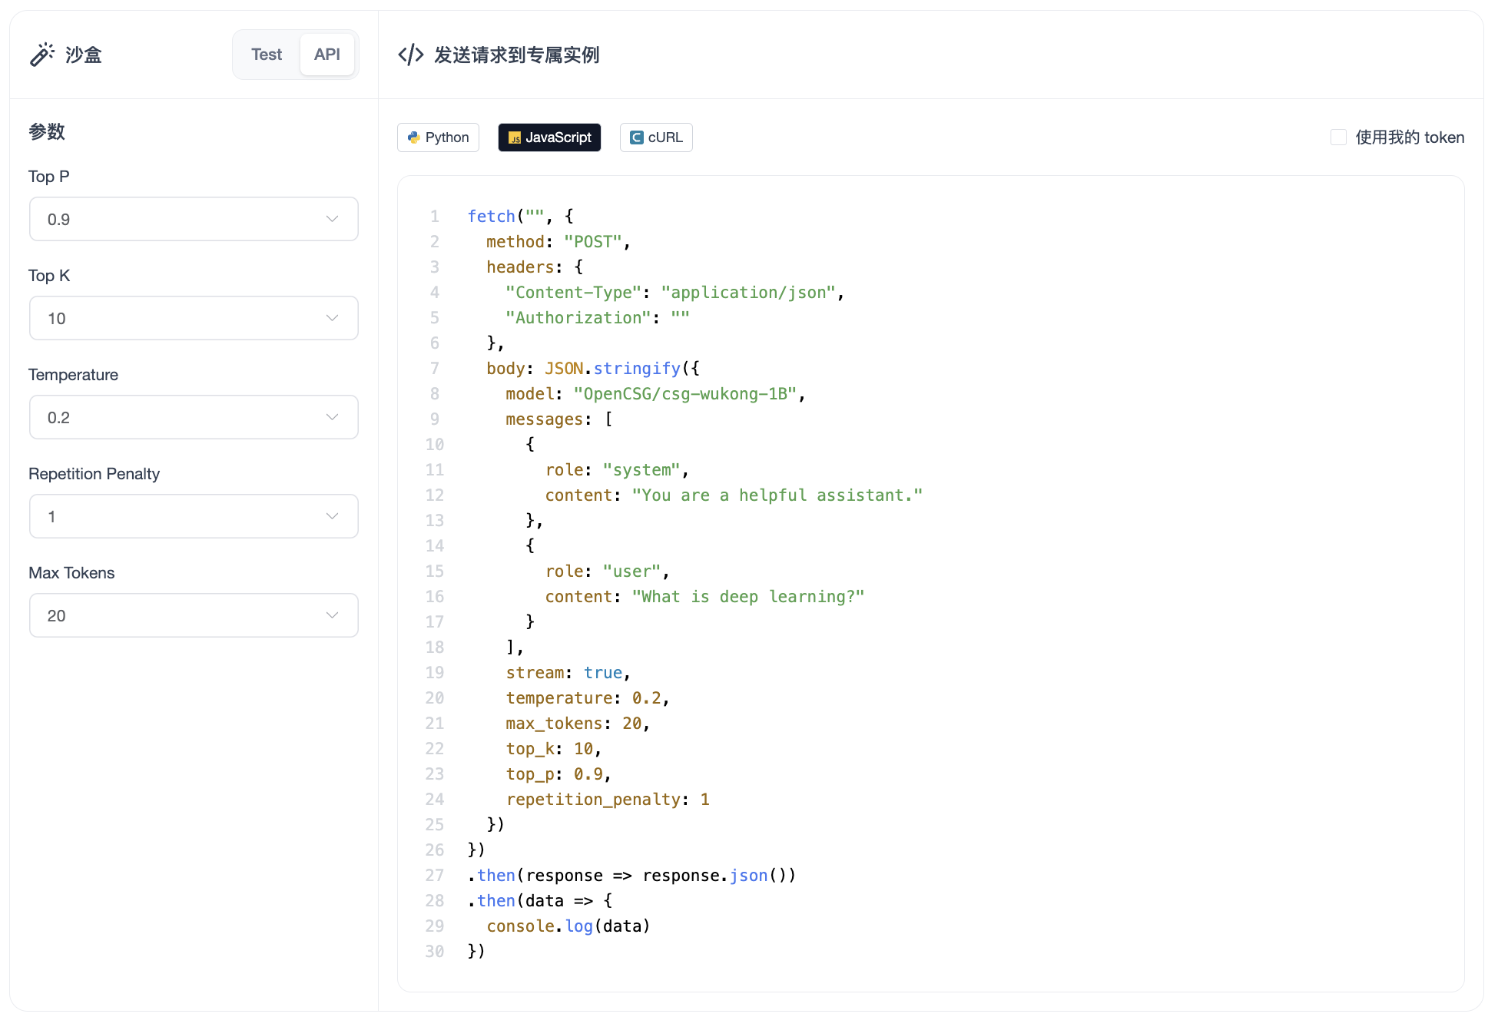Click the magic wand sandbox icon
This screenshot has height=1017, width=1498.
tap(42, 55)
